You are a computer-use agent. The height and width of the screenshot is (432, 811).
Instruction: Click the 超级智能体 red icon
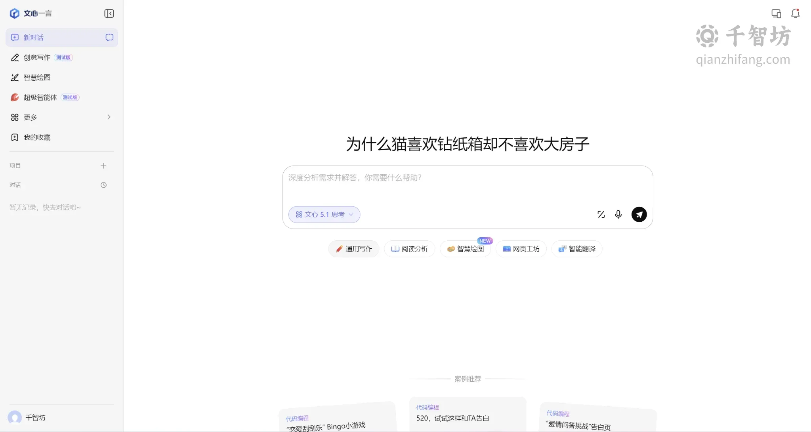15,97
